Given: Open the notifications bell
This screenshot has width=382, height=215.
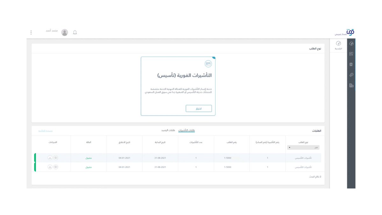Looking at the screenshot, I should pos(75,32).
